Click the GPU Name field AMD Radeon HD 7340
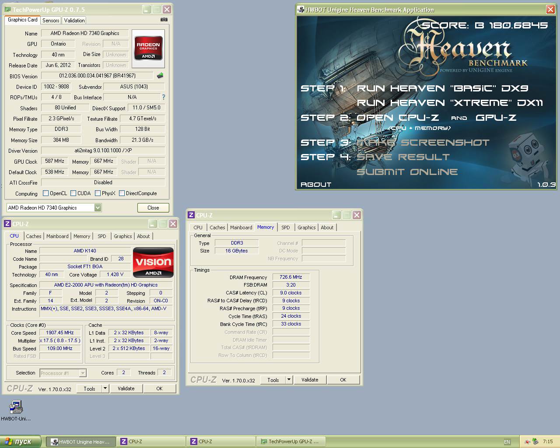The width and height of the screenshot is (560, 448). pos(84,33)
